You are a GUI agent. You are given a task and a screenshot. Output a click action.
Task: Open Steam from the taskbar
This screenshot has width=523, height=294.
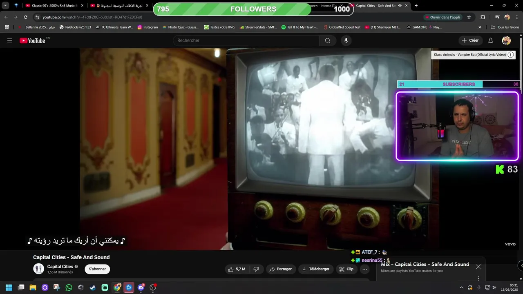[93, 287]
